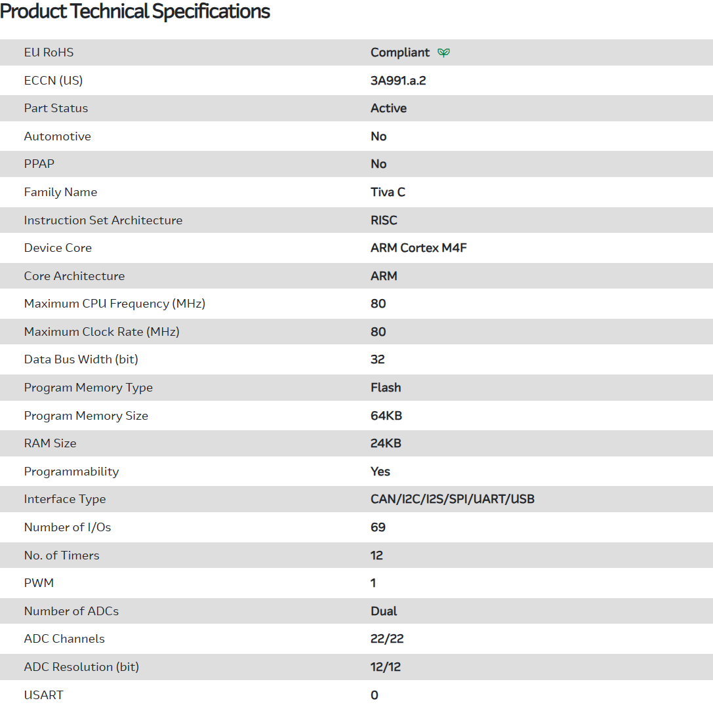The width and height of the screenshot is (713, 707).
Task: Click the RAM Size value 24KB
Action: (x=386, y=443)
